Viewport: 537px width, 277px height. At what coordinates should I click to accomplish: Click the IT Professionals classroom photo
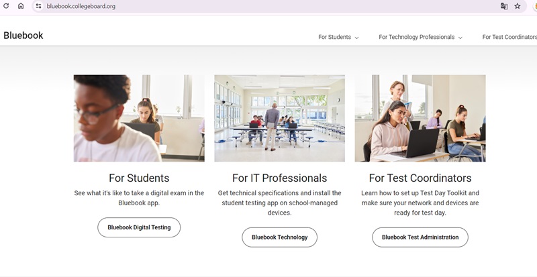[279, 118]
